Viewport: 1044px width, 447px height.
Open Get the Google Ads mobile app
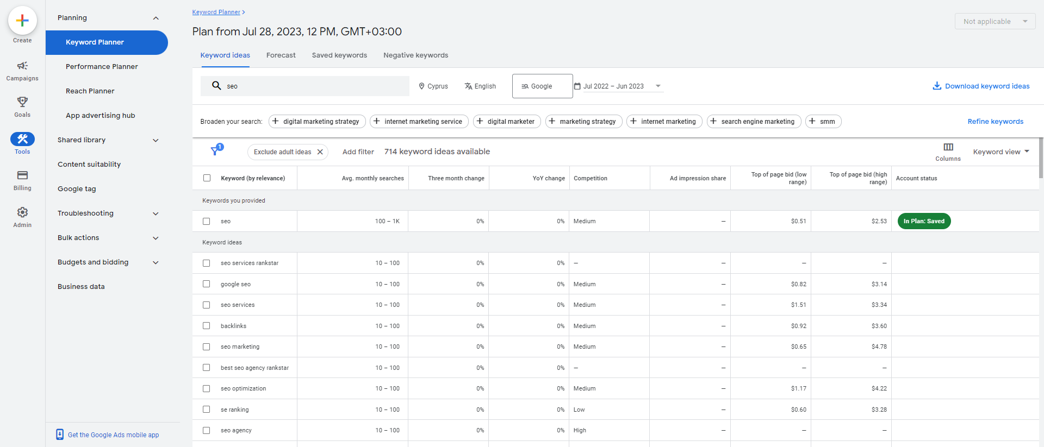113,435
